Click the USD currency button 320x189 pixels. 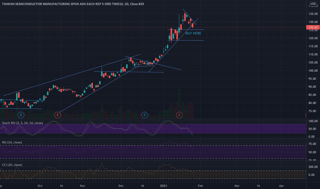pos(313,4)
